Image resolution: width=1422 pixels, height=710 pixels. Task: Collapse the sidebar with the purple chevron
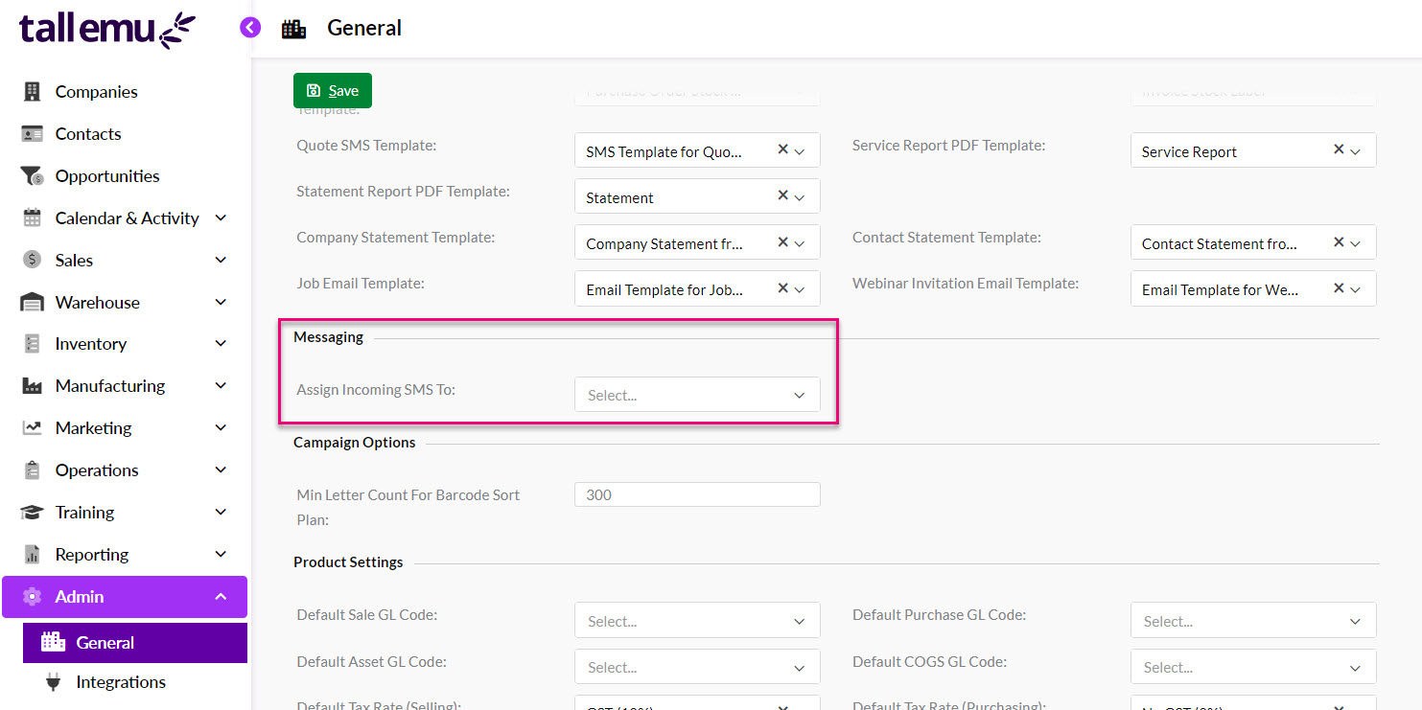tap(250, 28)
